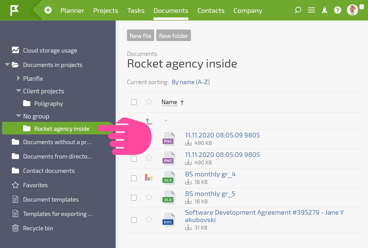Click the Poligraphy folder icon

point(27,103)
